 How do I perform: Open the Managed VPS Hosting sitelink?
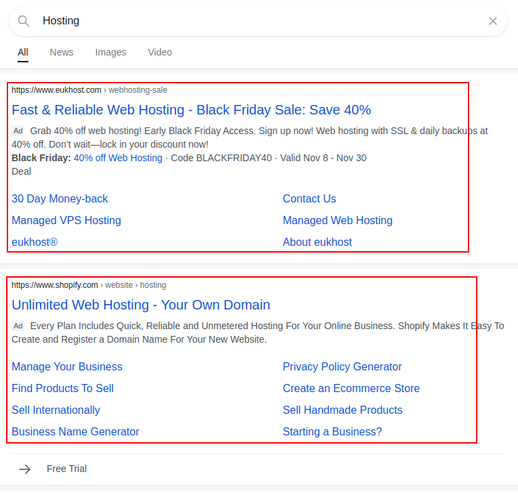[66, 220]
